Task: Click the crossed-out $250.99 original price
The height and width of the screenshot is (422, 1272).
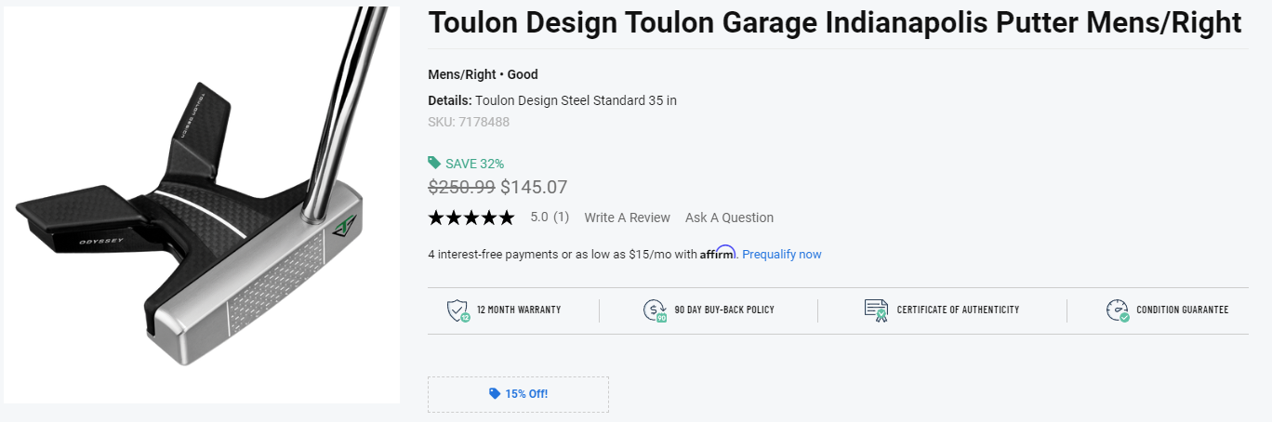Action: pos(461,187)
